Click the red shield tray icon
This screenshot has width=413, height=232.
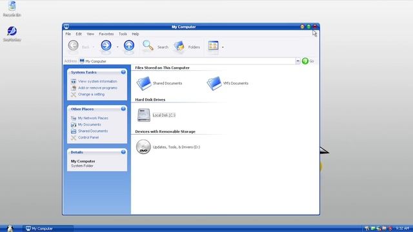tap(390, 228)
